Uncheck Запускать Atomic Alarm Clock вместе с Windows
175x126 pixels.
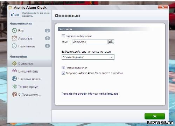point(63,73)
